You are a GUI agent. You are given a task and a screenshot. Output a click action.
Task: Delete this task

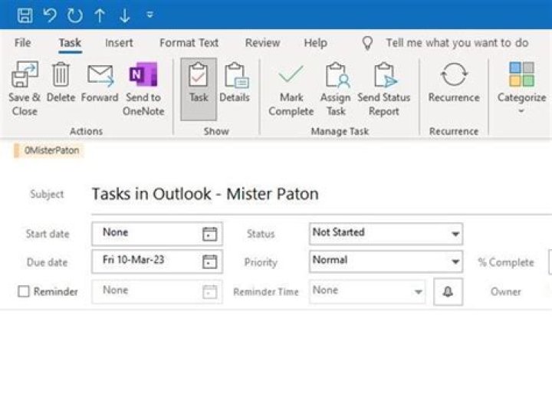(61, 82)
